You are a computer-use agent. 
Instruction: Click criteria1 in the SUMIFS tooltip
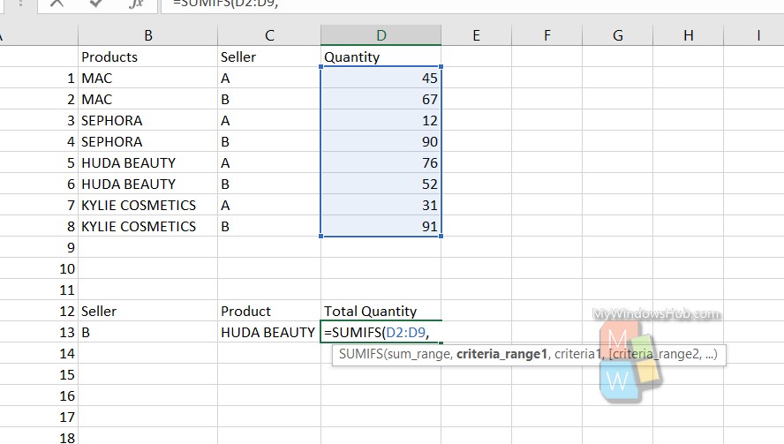click(577, 355)
